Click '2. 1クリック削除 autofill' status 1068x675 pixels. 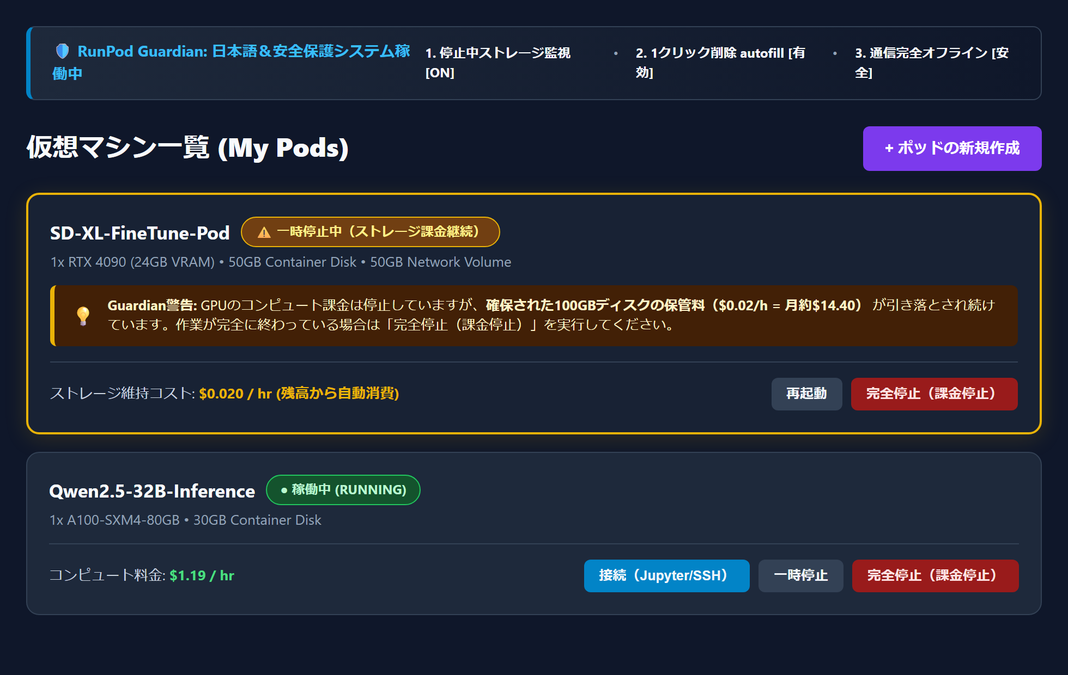pyautogui.click(x=720, y=63)
